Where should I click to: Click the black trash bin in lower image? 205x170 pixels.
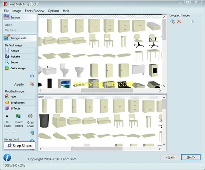pyautogui.click(x=44, y=121)
